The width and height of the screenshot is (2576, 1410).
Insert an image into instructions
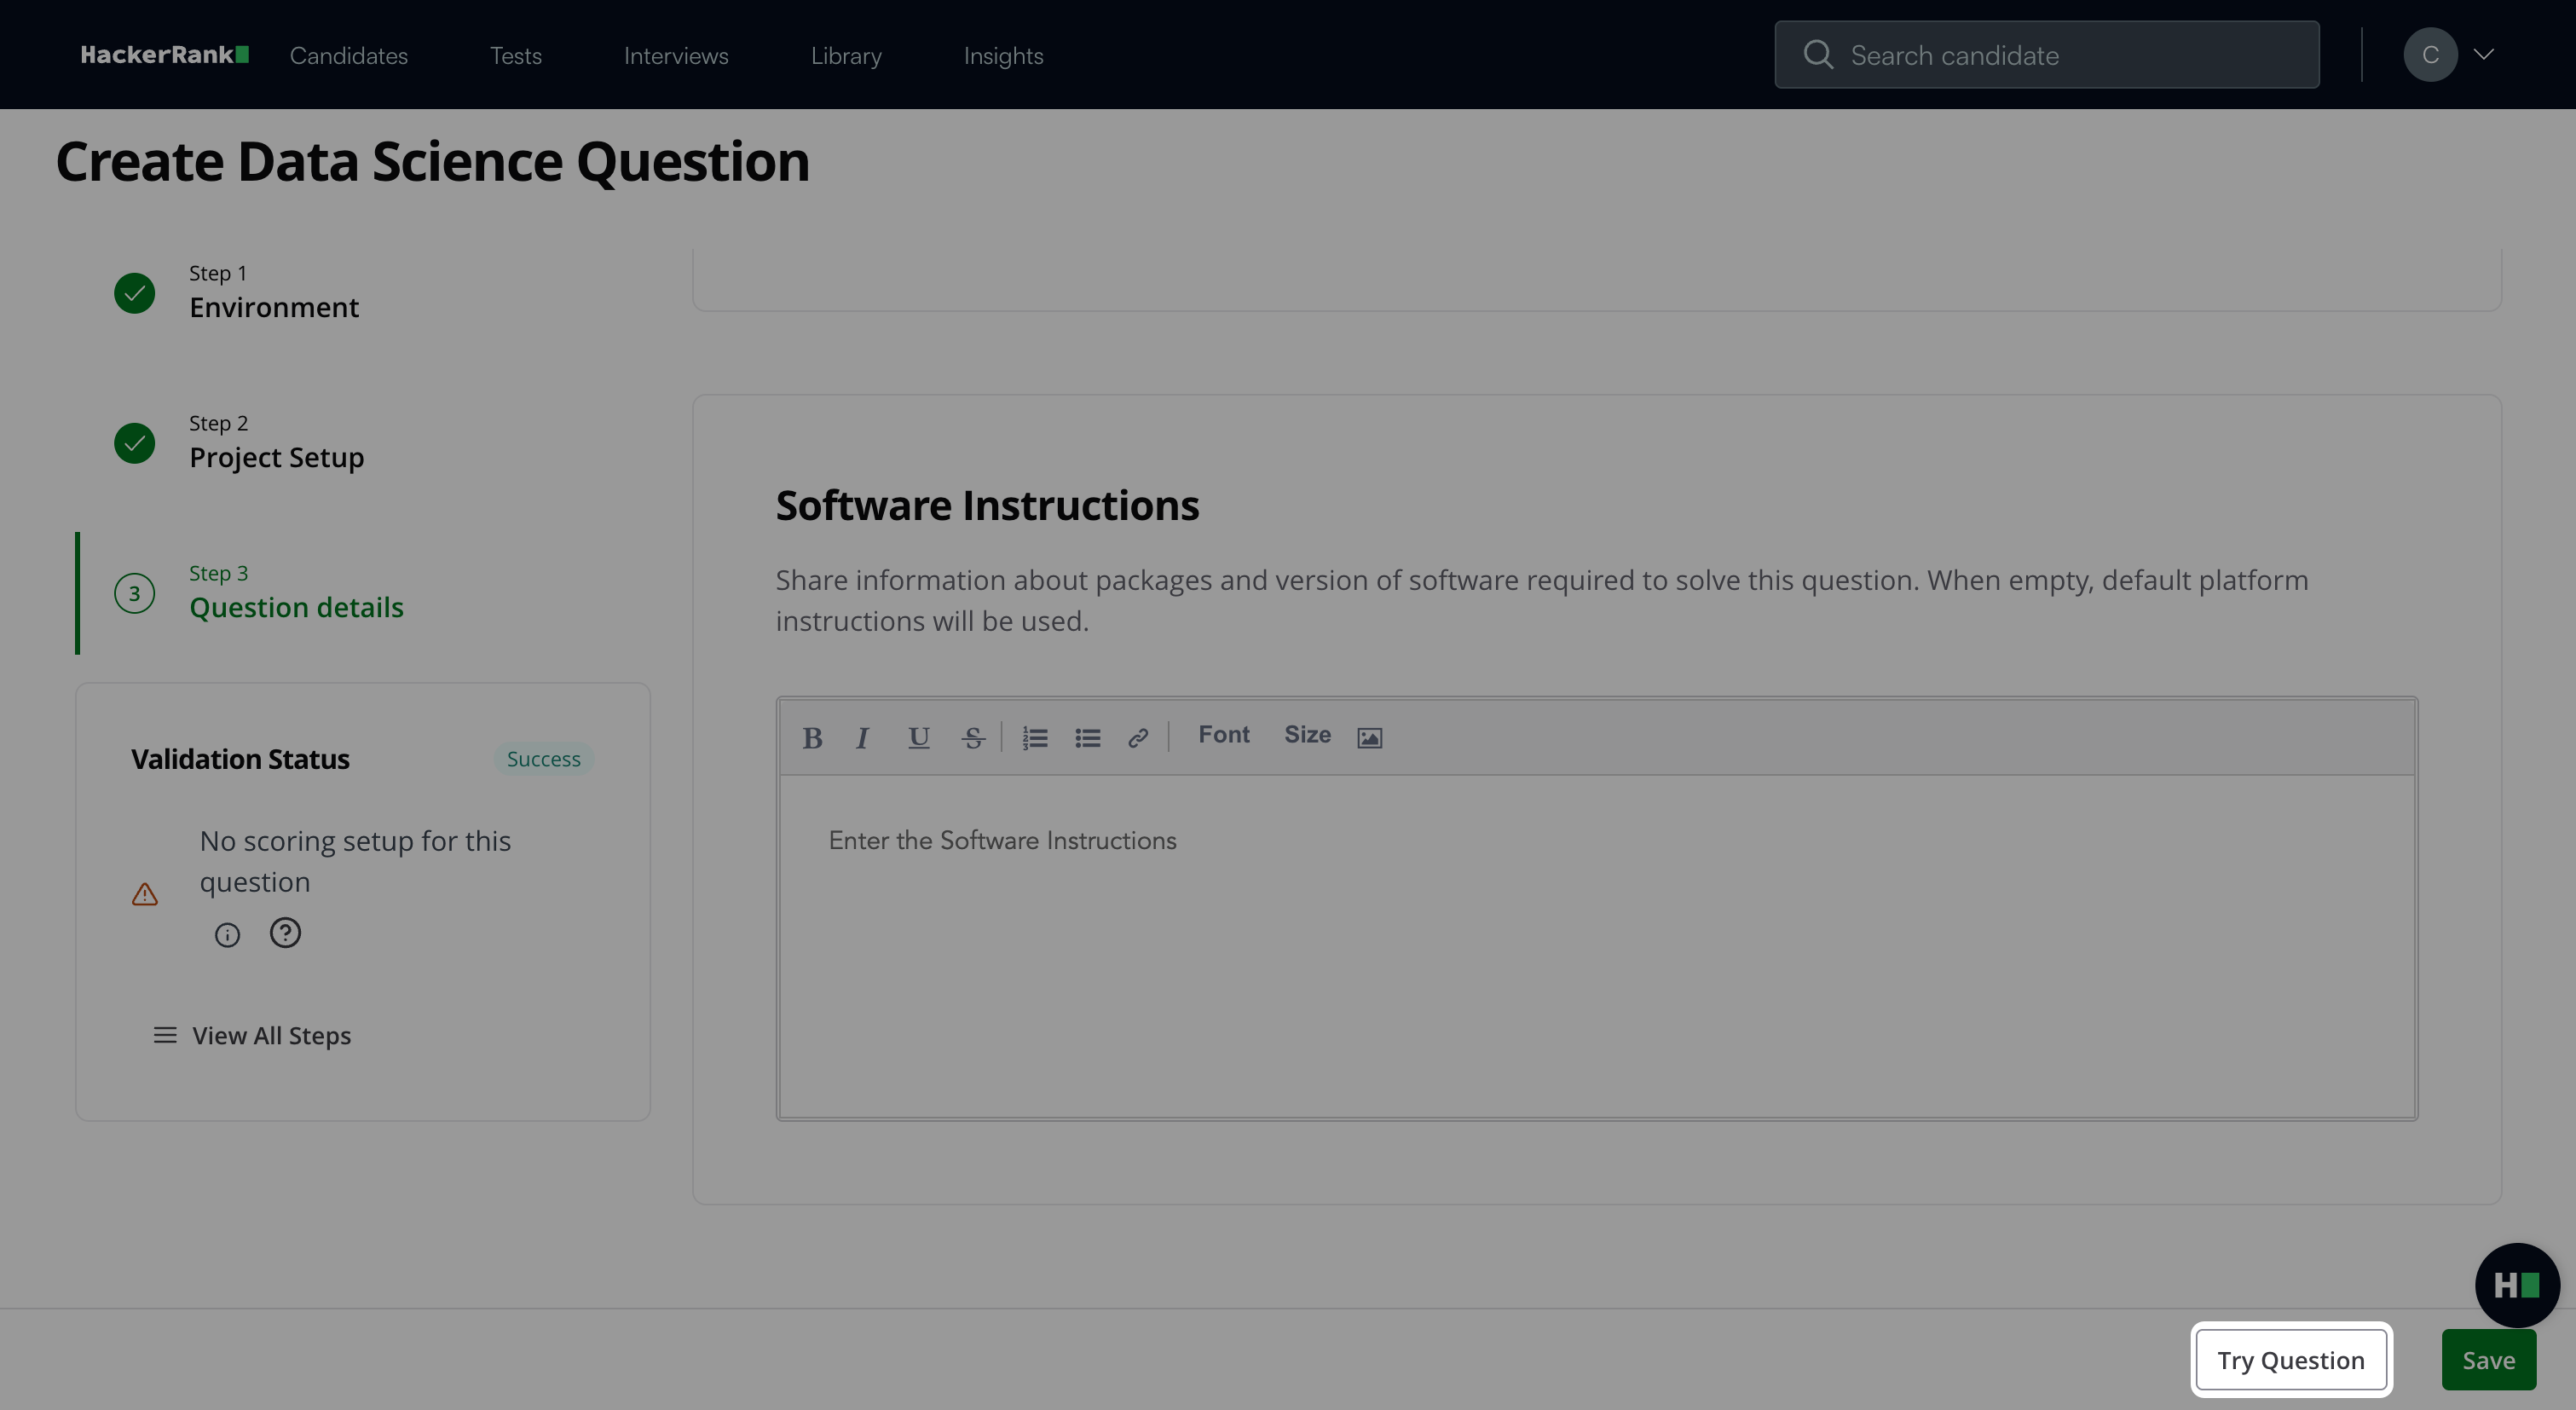coord(1369,738)
